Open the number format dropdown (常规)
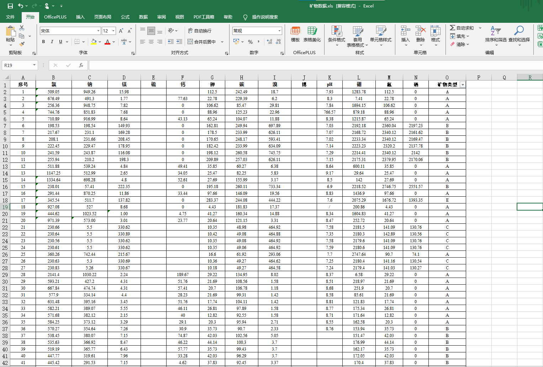 280,31
